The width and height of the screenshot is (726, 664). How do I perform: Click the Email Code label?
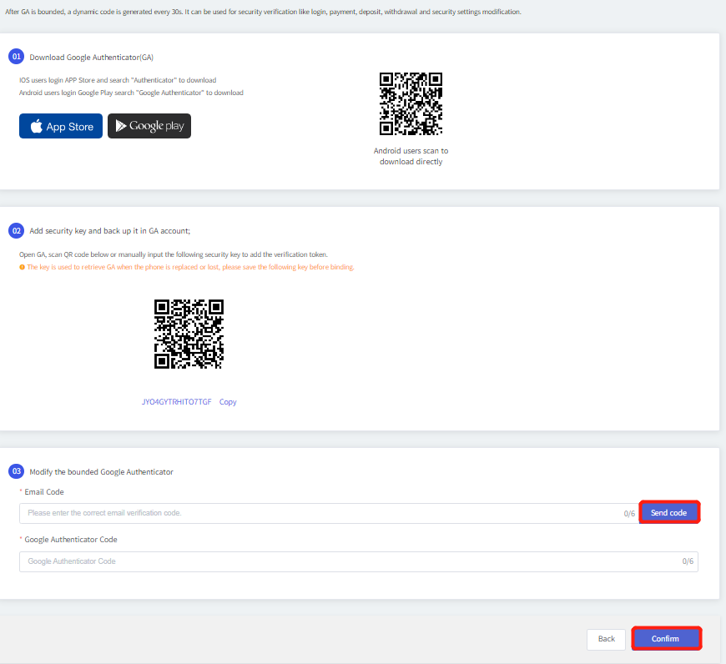44,492
